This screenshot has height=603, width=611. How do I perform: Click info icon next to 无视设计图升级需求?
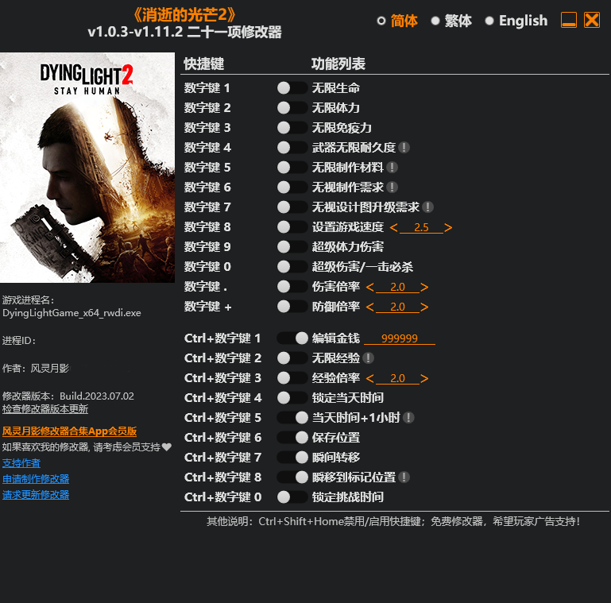tap(427, 207)
